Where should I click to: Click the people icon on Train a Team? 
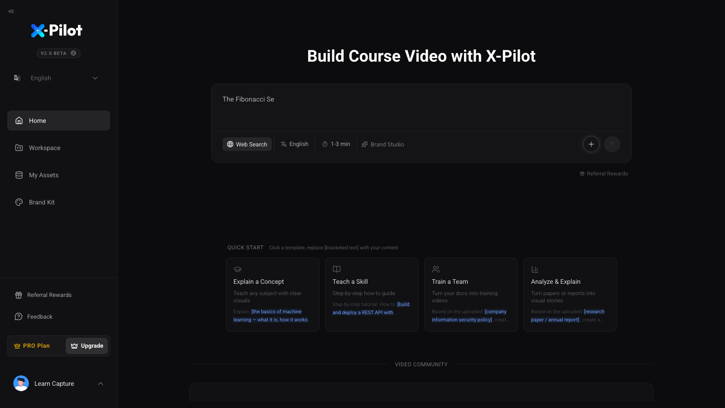436,269
